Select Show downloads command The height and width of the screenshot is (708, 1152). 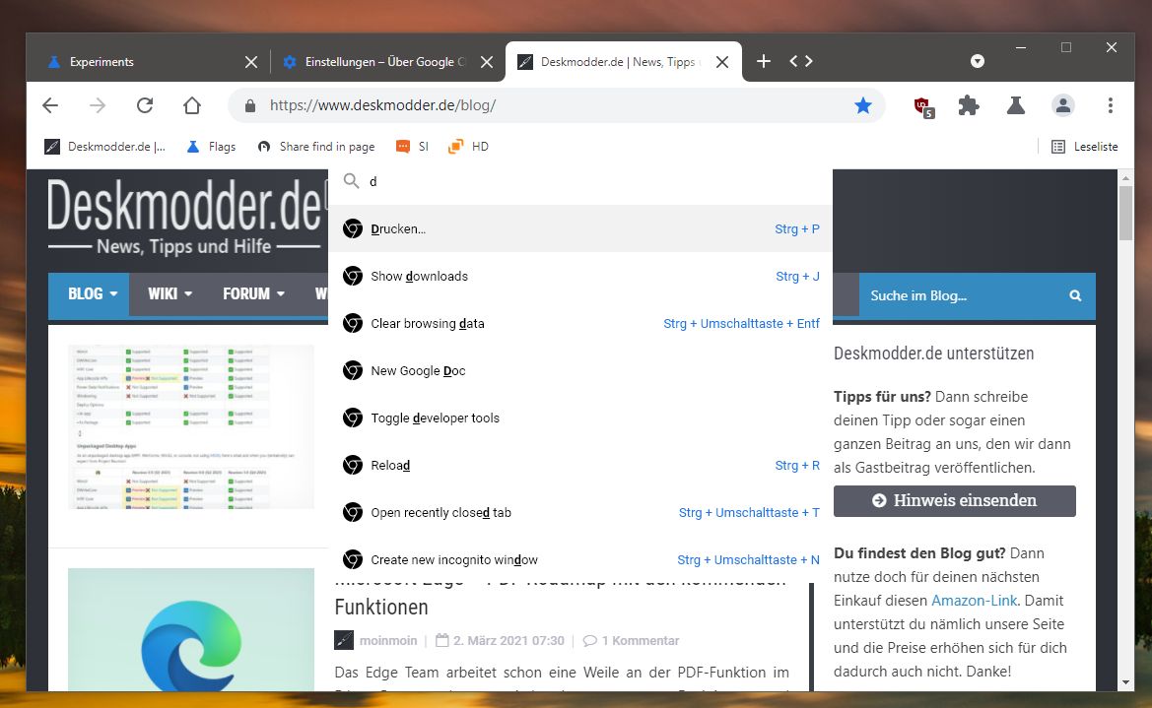pyautogui.click(x=580, y=276)
